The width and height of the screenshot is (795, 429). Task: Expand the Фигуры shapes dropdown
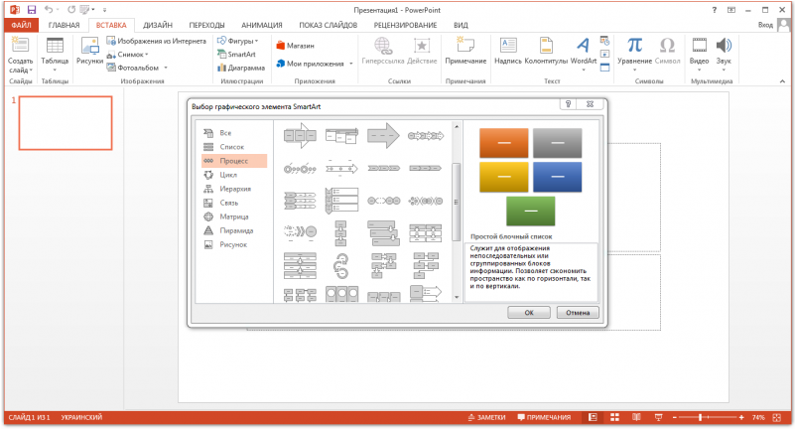(x=239, y=42)
